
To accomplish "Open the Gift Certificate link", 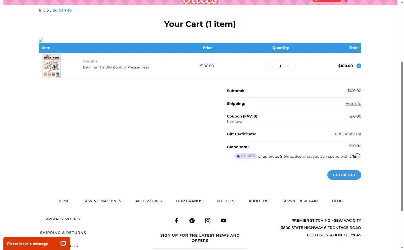I will pos(348,134).
